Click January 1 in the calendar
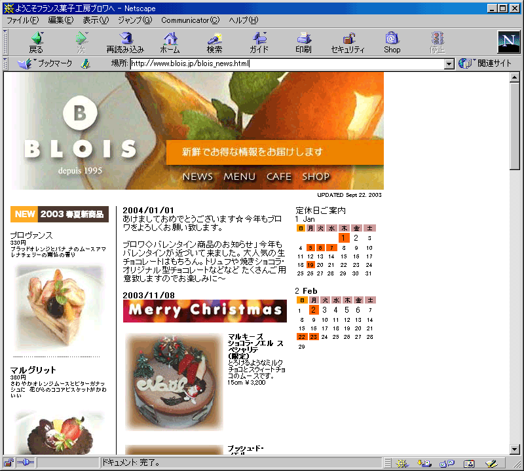This screenshot has height=471, width=524. [x=344, y=238]
